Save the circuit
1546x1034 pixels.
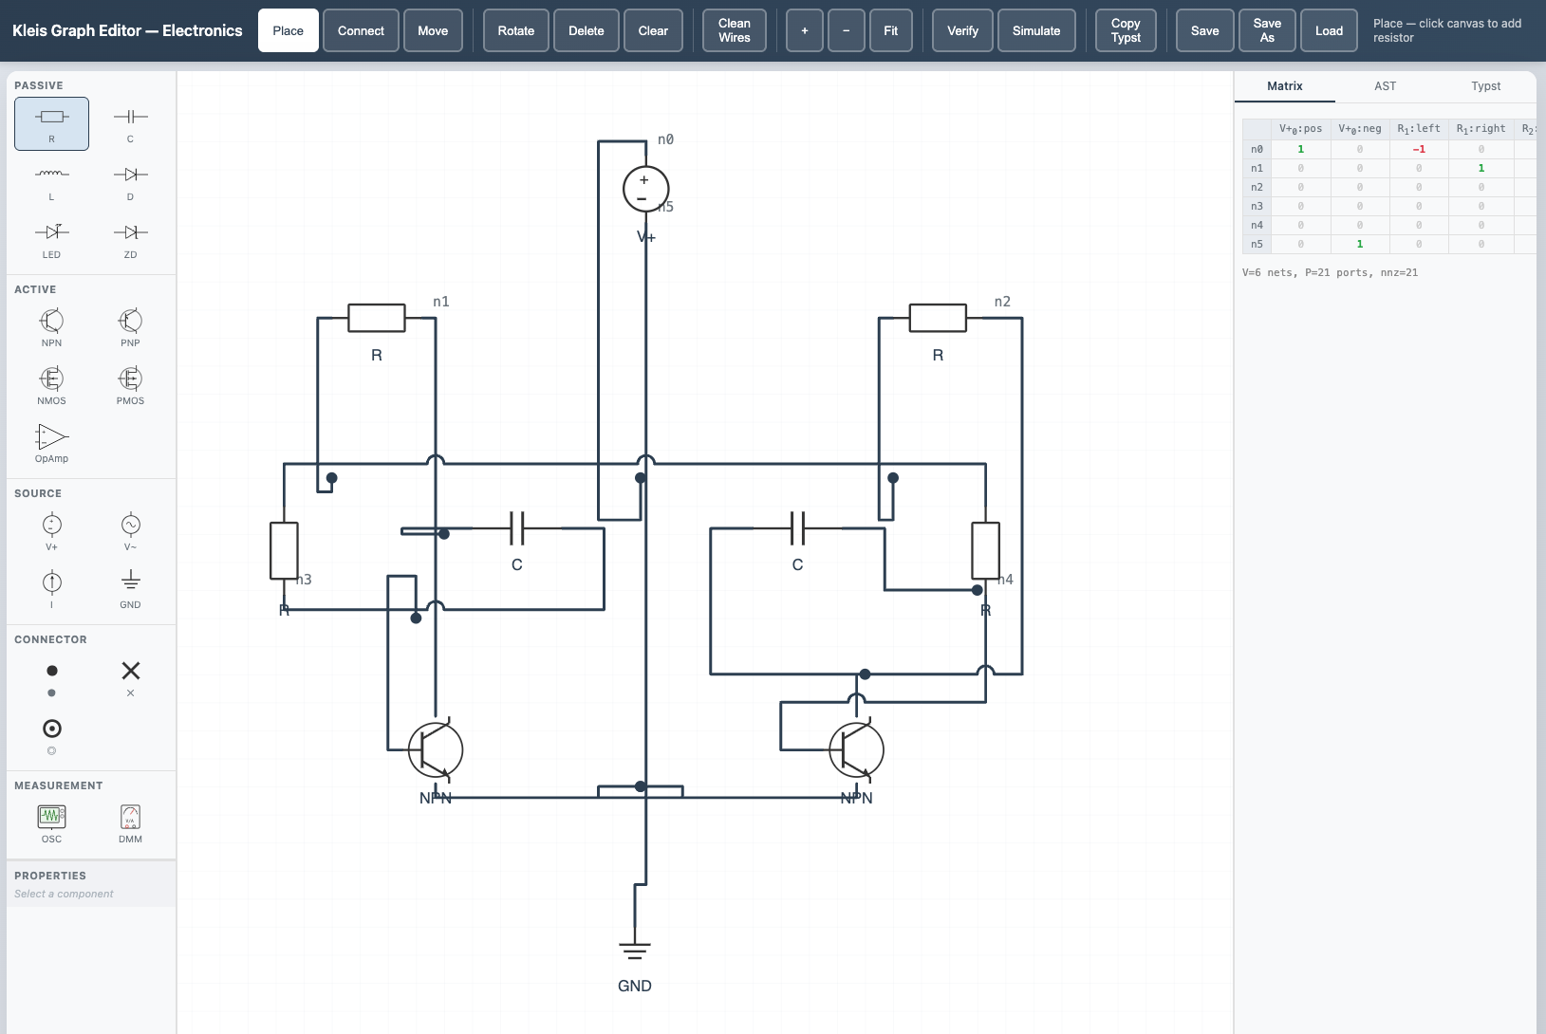(1205, 30)
